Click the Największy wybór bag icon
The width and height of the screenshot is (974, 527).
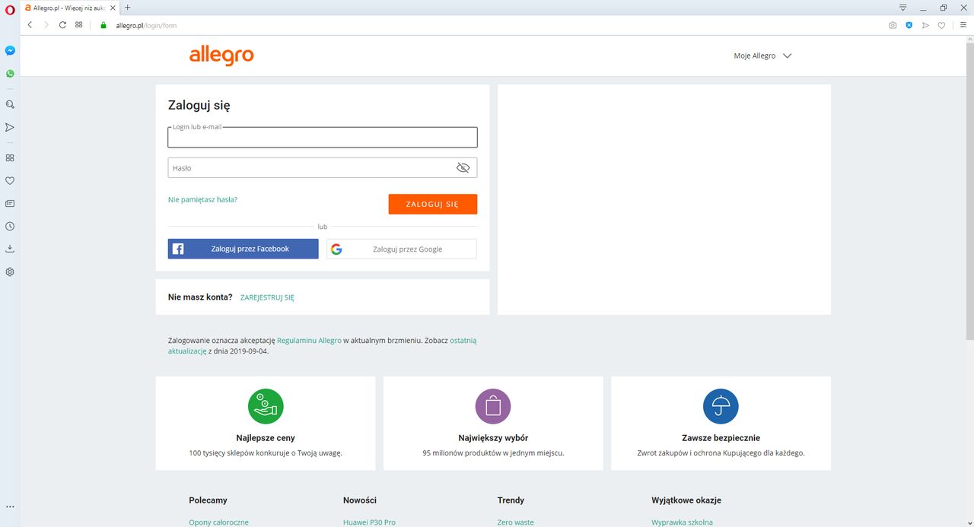[x=493, y=407]
